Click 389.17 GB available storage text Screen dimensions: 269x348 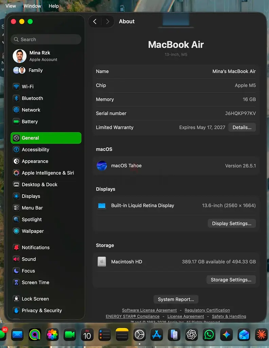[219, 262]
